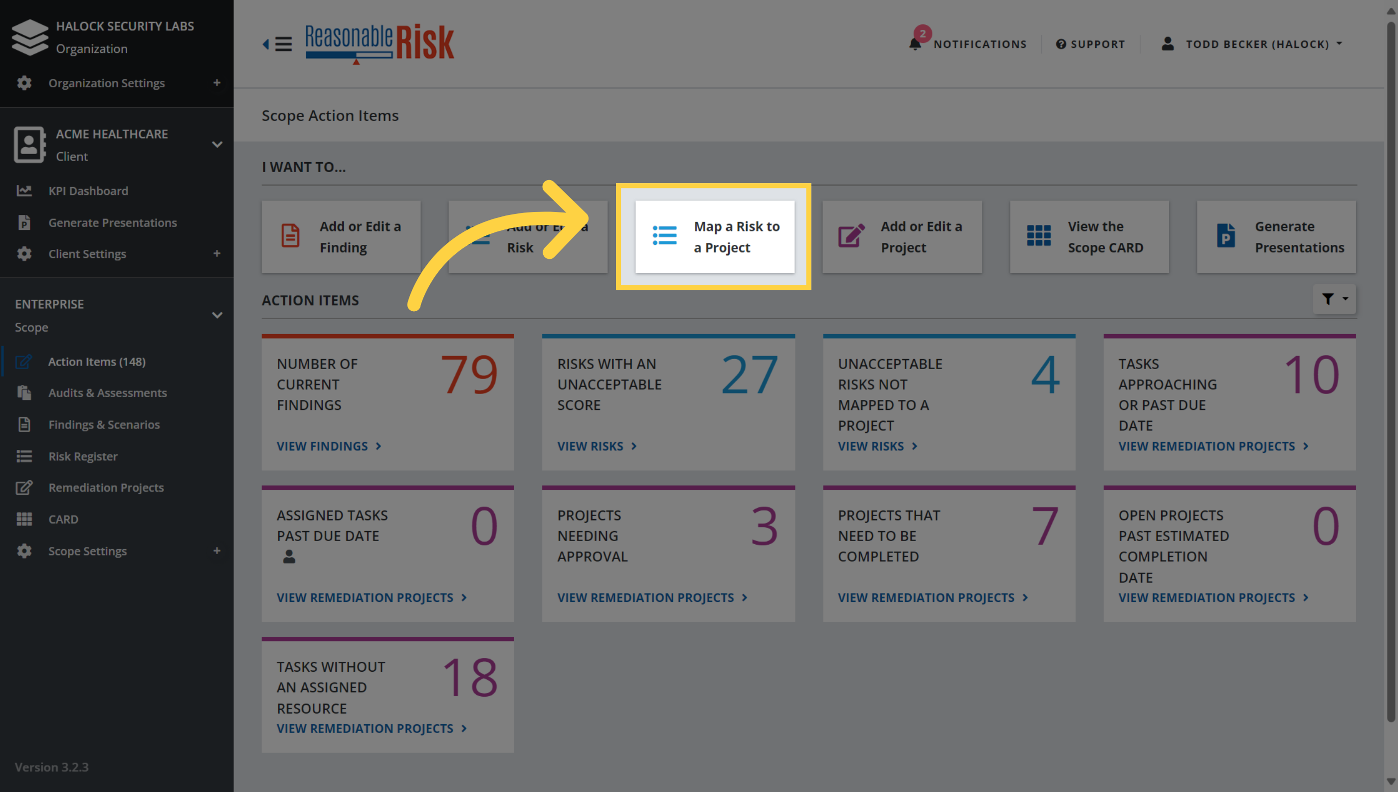1398x792 pixels.
Task: Click the PowerPoint icon on Generate Presentations card
Action: [x=1225, y=236]
